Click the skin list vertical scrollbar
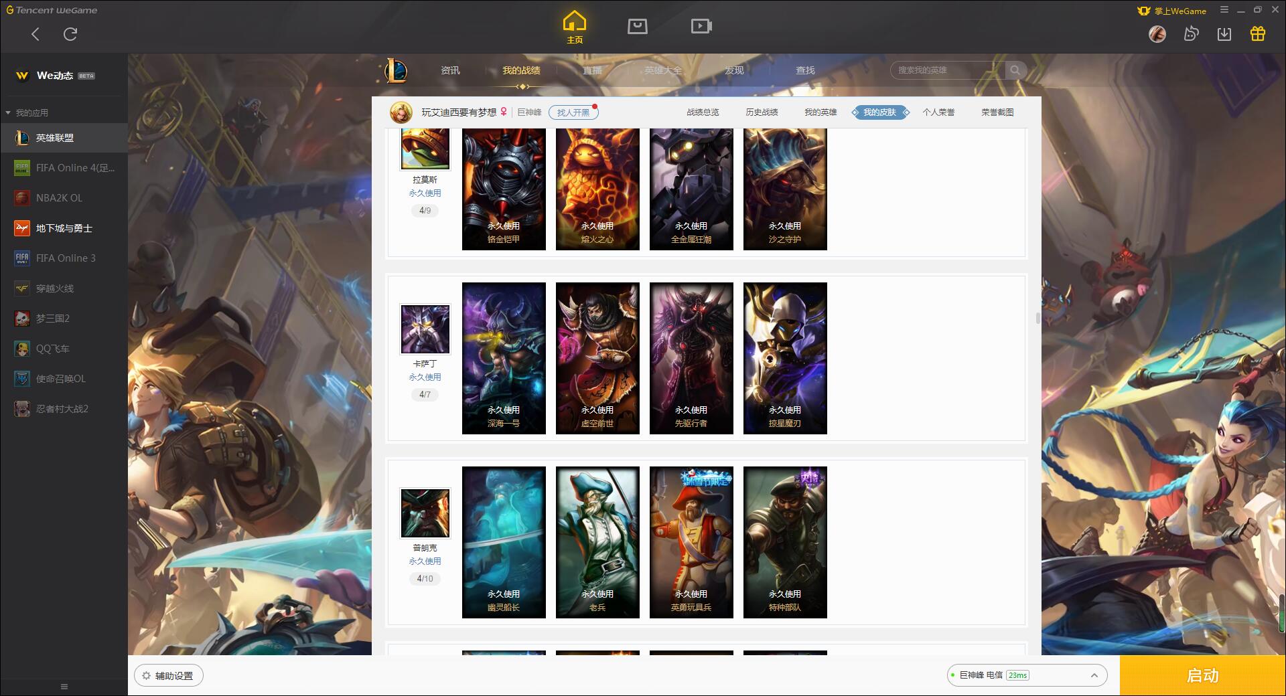 pos(1038,319)
